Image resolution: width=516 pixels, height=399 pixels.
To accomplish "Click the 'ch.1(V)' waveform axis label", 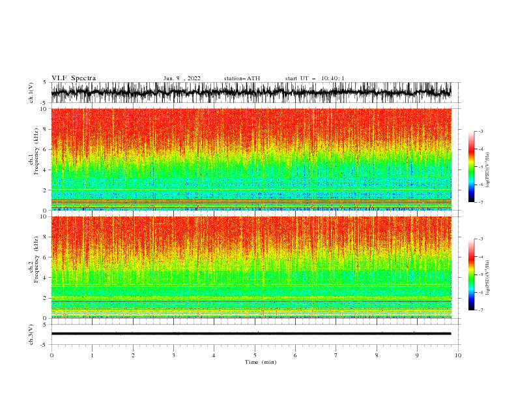I will click(31, 93).
